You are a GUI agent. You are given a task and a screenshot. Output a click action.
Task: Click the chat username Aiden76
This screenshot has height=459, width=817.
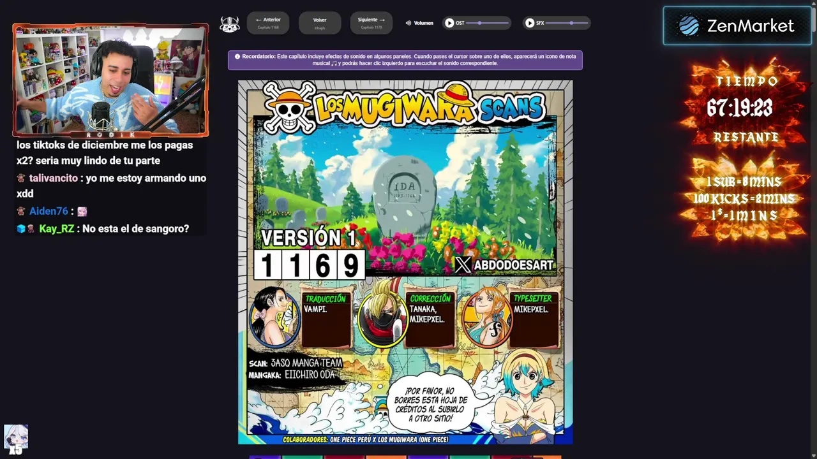[x=49, y=212]
